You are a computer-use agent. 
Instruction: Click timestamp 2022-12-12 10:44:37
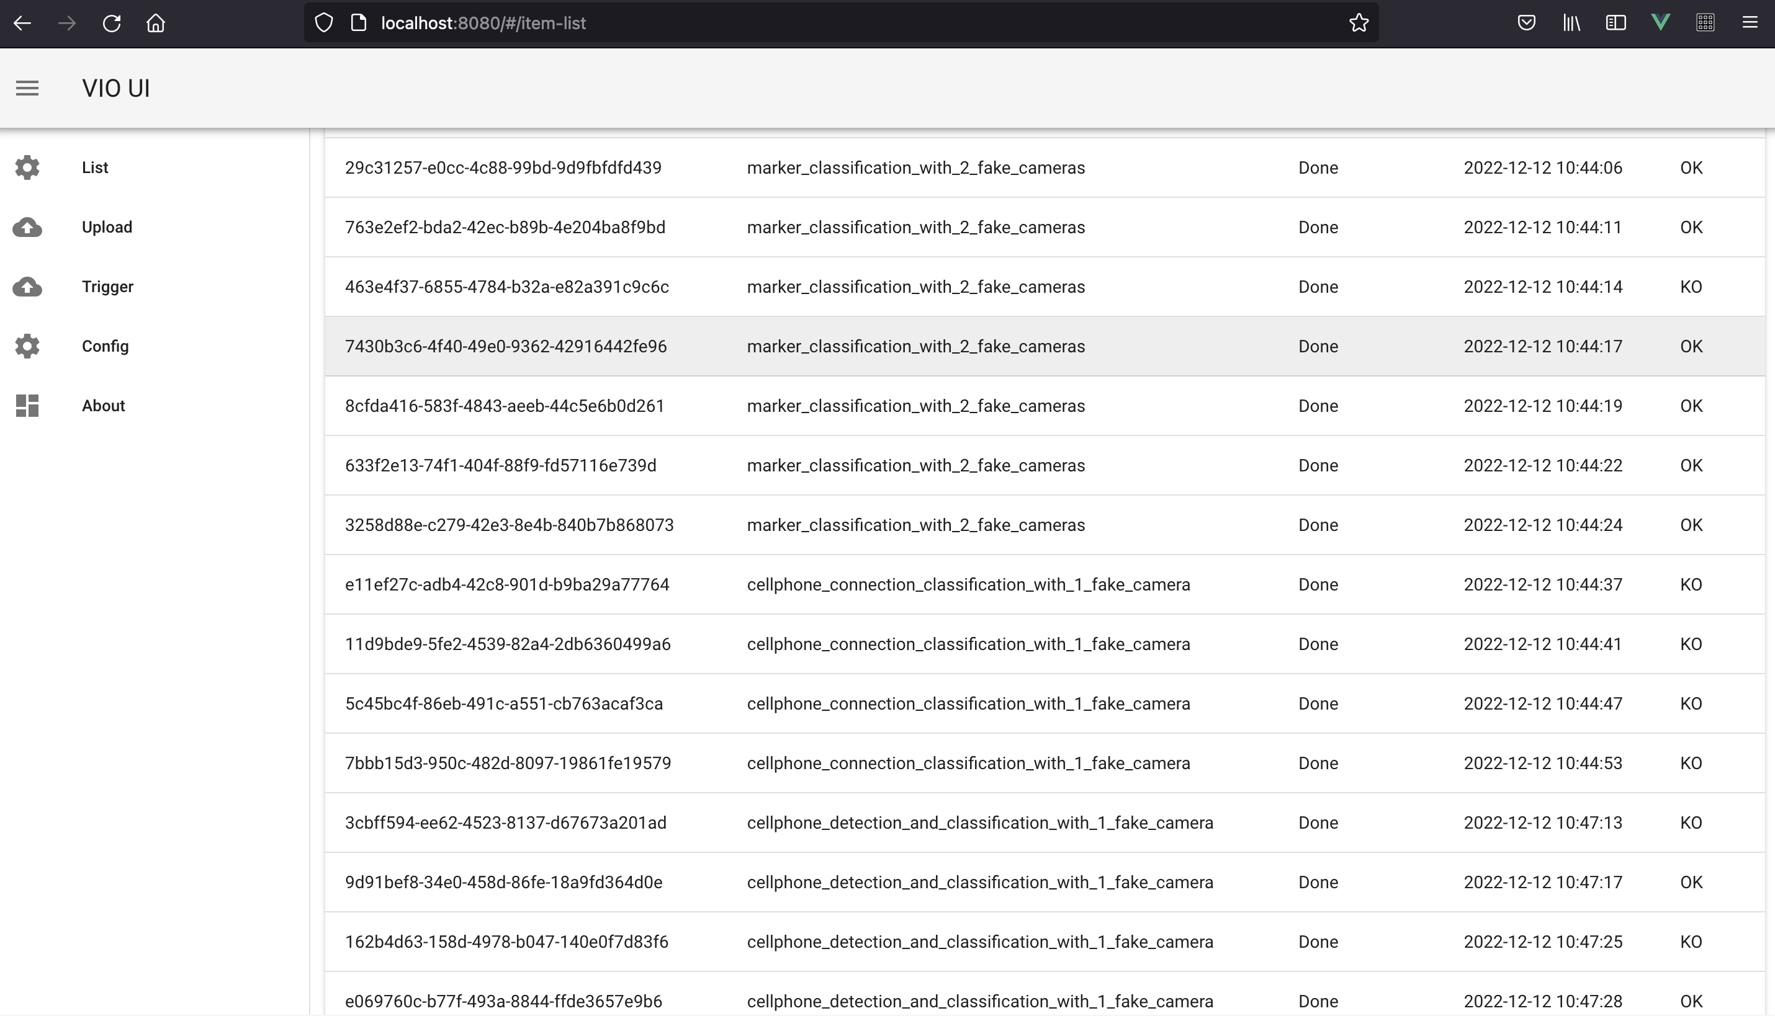tap(1542, 585)
